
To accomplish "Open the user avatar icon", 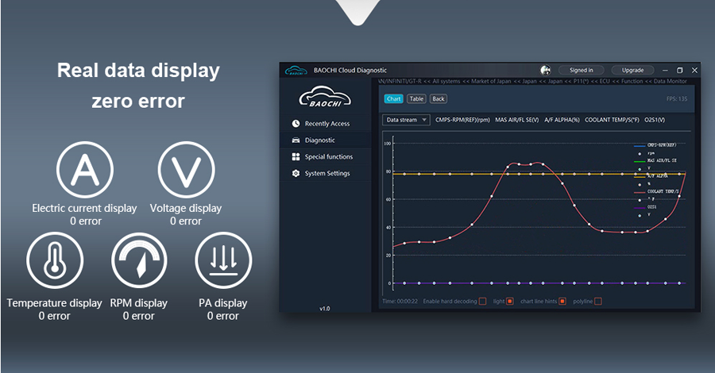I will pos(545,70).
